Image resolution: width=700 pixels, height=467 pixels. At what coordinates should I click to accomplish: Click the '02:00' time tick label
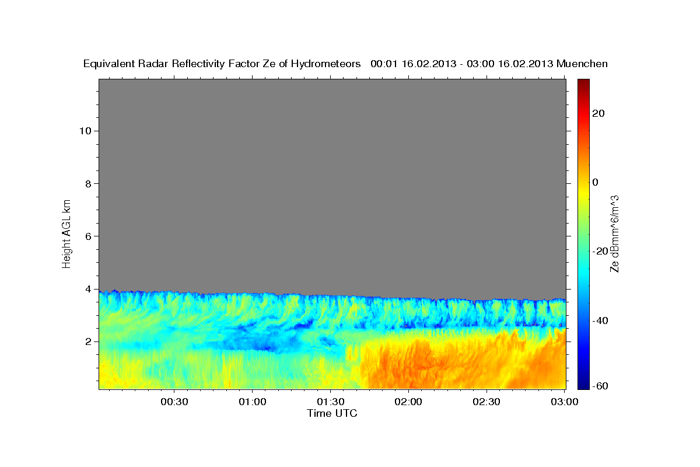pos(408,402)
